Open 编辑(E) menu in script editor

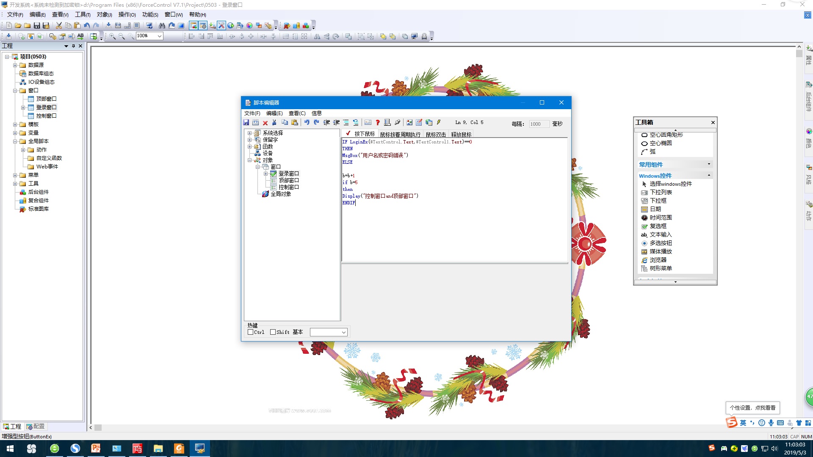pos(274,113)
